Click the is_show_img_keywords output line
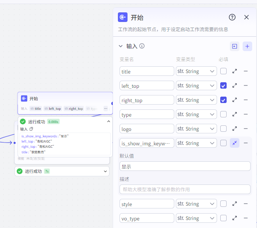Screen dimensions: 257x228 pyautogui.click(x=45, y=136)
